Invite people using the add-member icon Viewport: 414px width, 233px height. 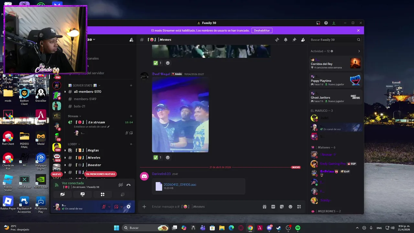(131, 40)
